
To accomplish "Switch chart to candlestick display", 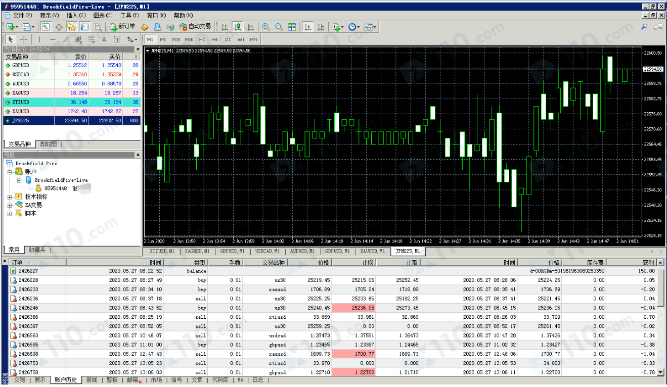I will click(237, 27).
